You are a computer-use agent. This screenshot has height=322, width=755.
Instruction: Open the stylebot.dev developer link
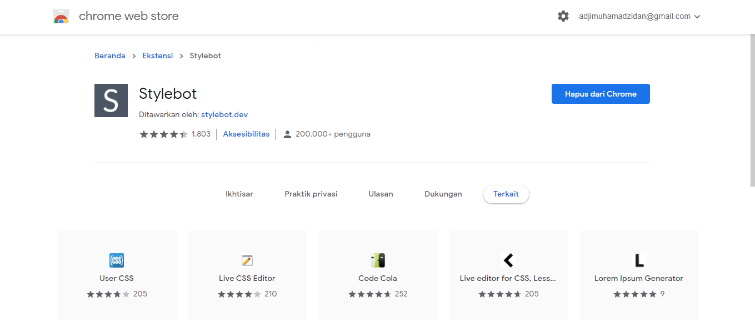point(224,114)
